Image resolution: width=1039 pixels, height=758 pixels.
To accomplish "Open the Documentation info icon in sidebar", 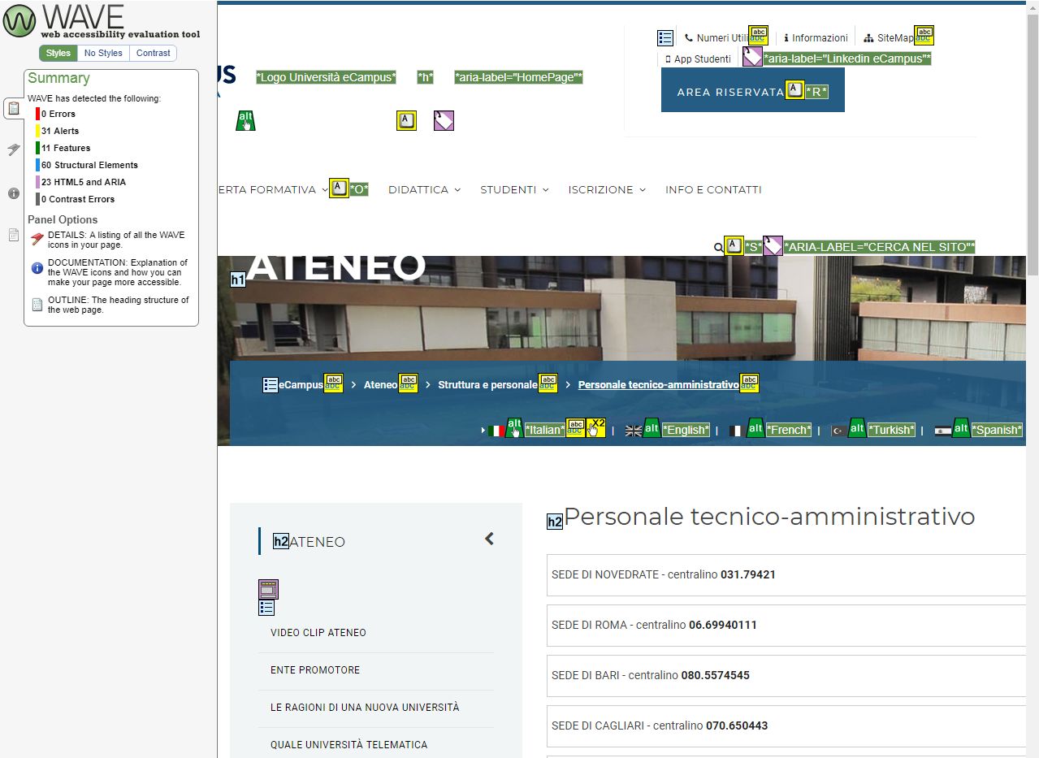I will click(14, 193).
